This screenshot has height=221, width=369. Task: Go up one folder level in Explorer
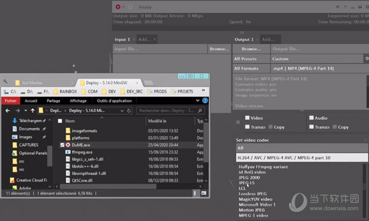click(33, 110)
